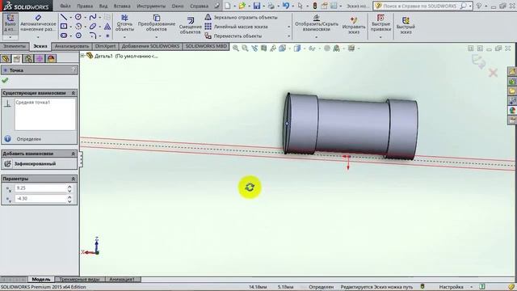The image size is (517, 291).
Task: Click Смещение объектов offset tool
Action: coord(190,26)
